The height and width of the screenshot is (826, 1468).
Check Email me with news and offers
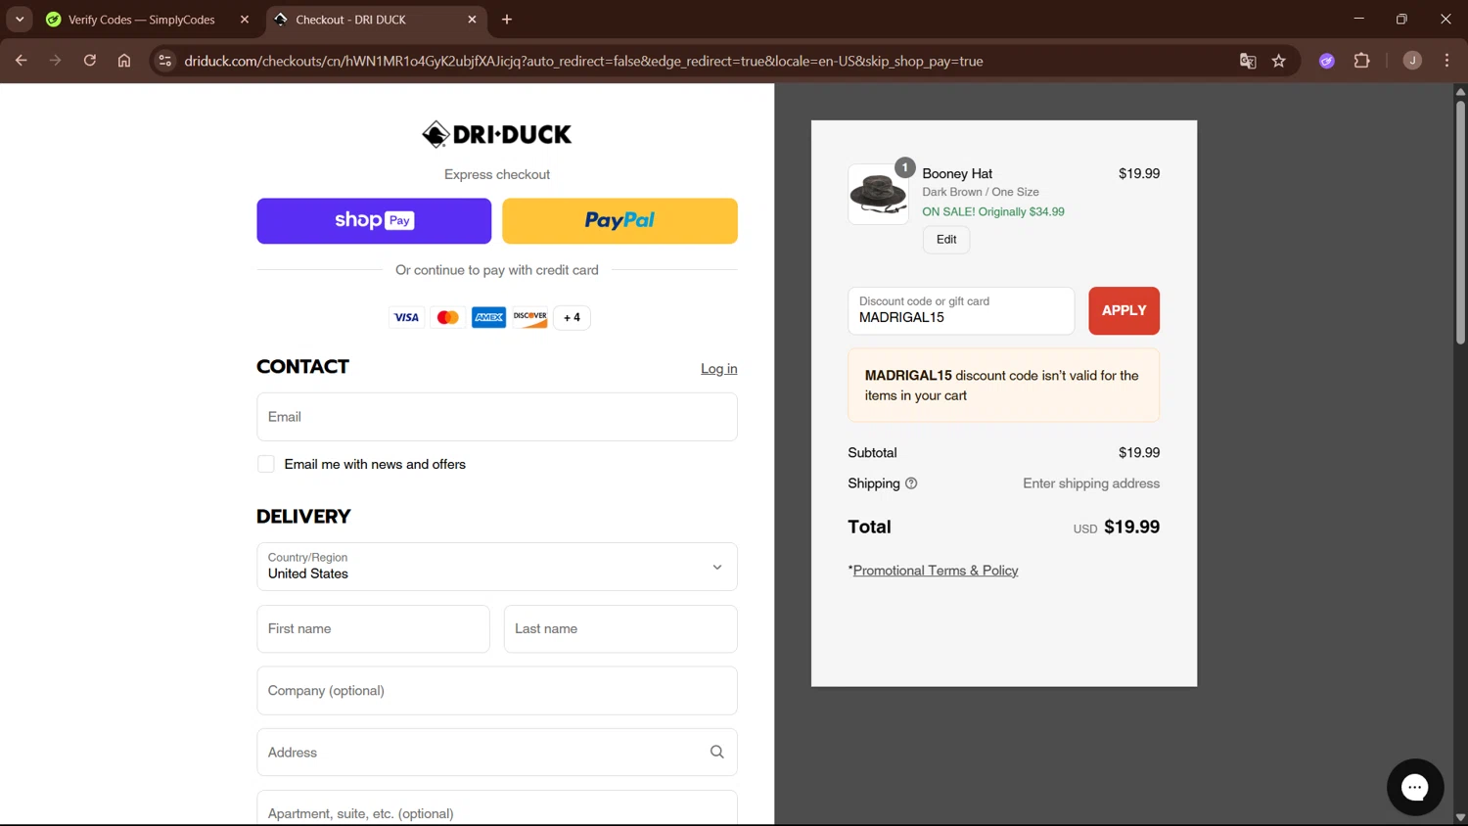pos(266,464)
